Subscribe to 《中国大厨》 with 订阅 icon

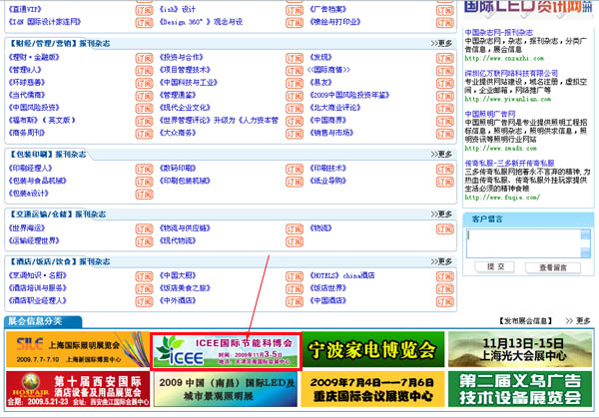pos(293,275)
